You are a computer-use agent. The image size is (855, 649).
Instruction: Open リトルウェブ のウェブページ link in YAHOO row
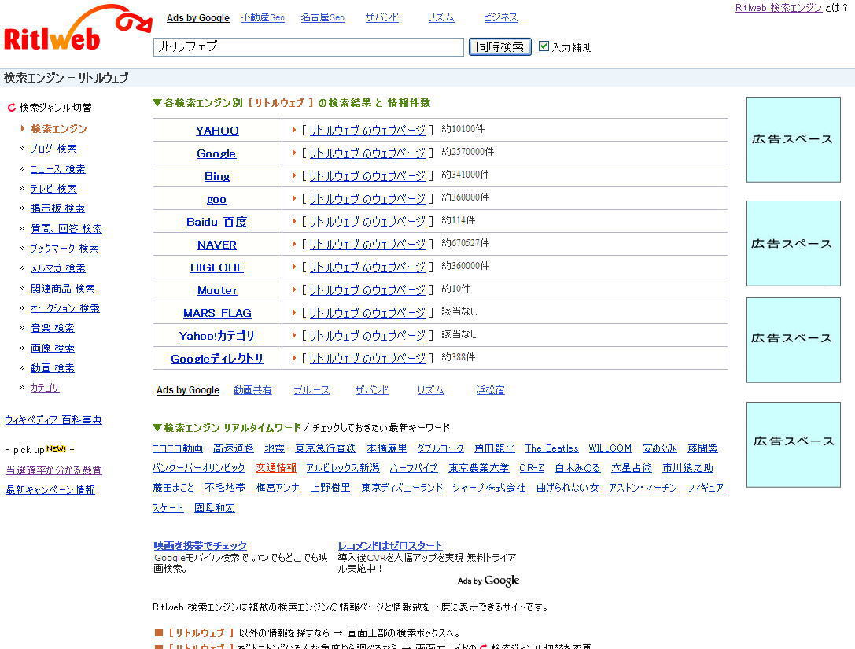(367, 131)
